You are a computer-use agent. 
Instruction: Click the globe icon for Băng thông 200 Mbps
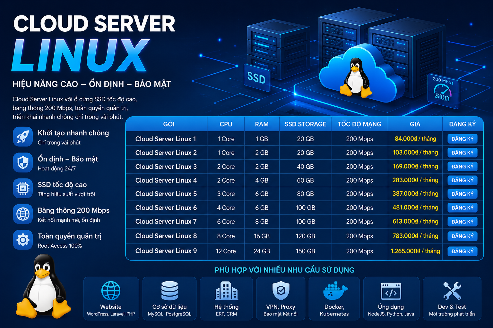[23, 214]
